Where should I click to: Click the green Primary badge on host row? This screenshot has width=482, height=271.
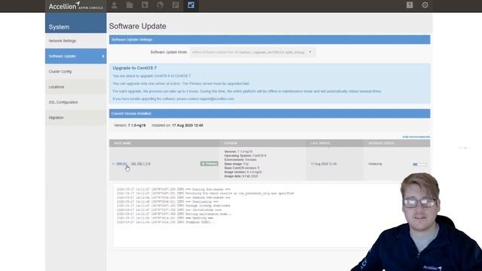209,164
